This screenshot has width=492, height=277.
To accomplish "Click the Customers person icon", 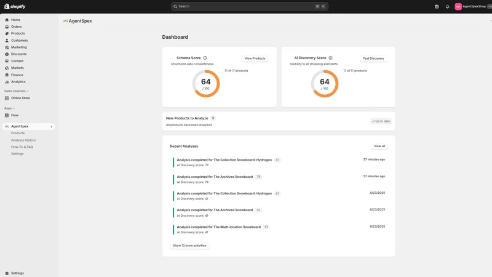I will pyautogui.click(x=7, y=41).
